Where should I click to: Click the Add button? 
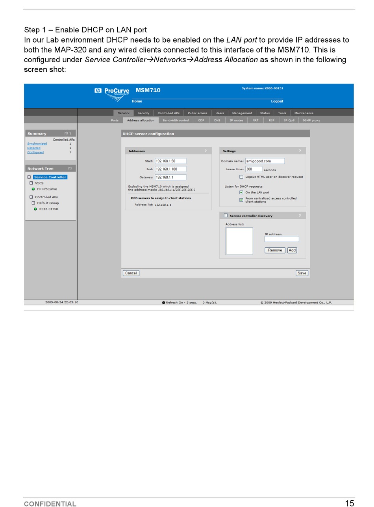click(292, 250)
